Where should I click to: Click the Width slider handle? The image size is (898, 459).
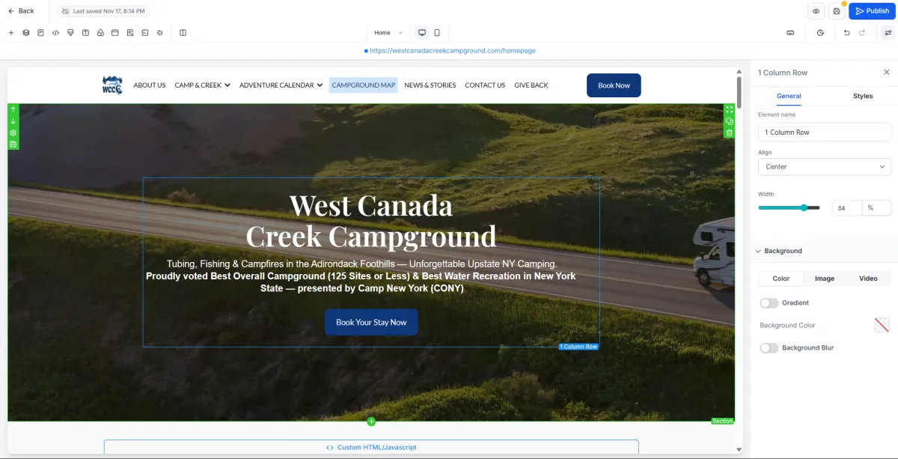tap(804, 208)
